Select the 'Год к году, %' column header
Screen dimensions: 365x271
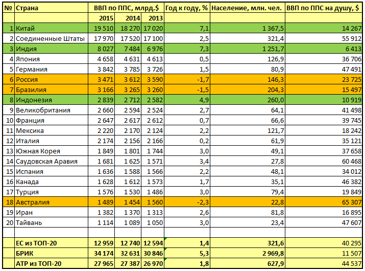point(187,8)
